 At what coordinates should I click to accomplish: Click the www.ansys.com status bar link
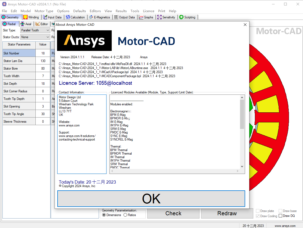pos(285,226)
